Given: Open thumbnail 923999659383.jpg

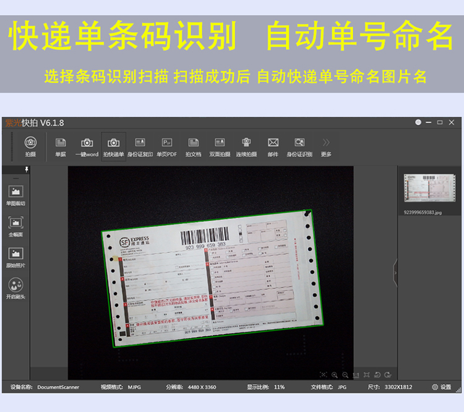Looking at the screenshot, I should [x=430, y=194].
